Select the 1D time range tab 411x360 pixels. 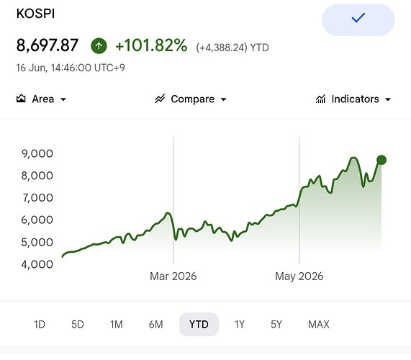[x=40, y=324]
